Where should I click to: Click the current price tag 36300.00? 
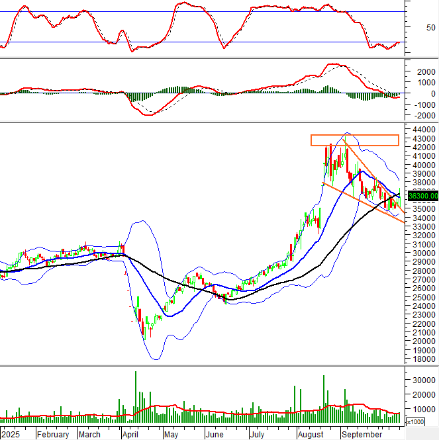tap(421, 195)
